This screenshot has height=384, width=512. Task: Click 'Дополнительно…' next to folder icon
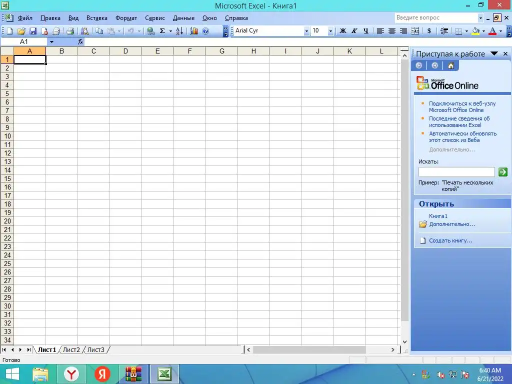[452, 224]
